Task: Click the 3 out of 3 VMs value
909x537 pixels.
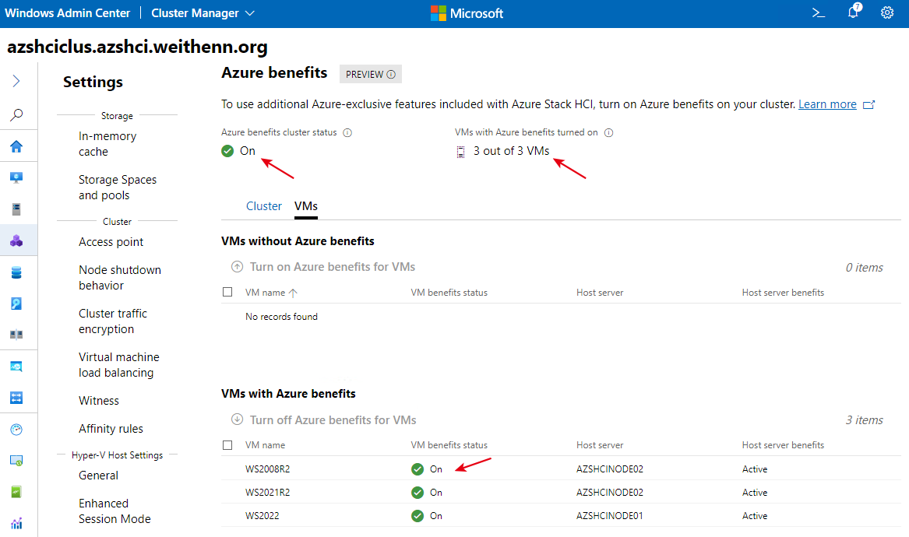Action: [x=511, y=151]
